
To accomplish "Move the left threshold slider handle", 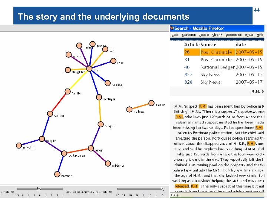I will (39, 189).
